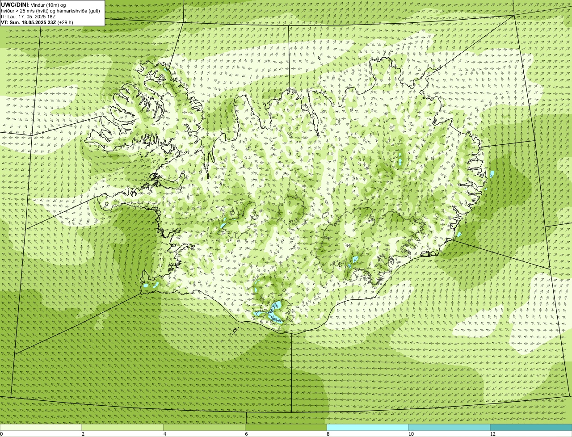Click the '10' tick label on the colorbar
Screen dimensions: 572x437
tap(411, 434)
